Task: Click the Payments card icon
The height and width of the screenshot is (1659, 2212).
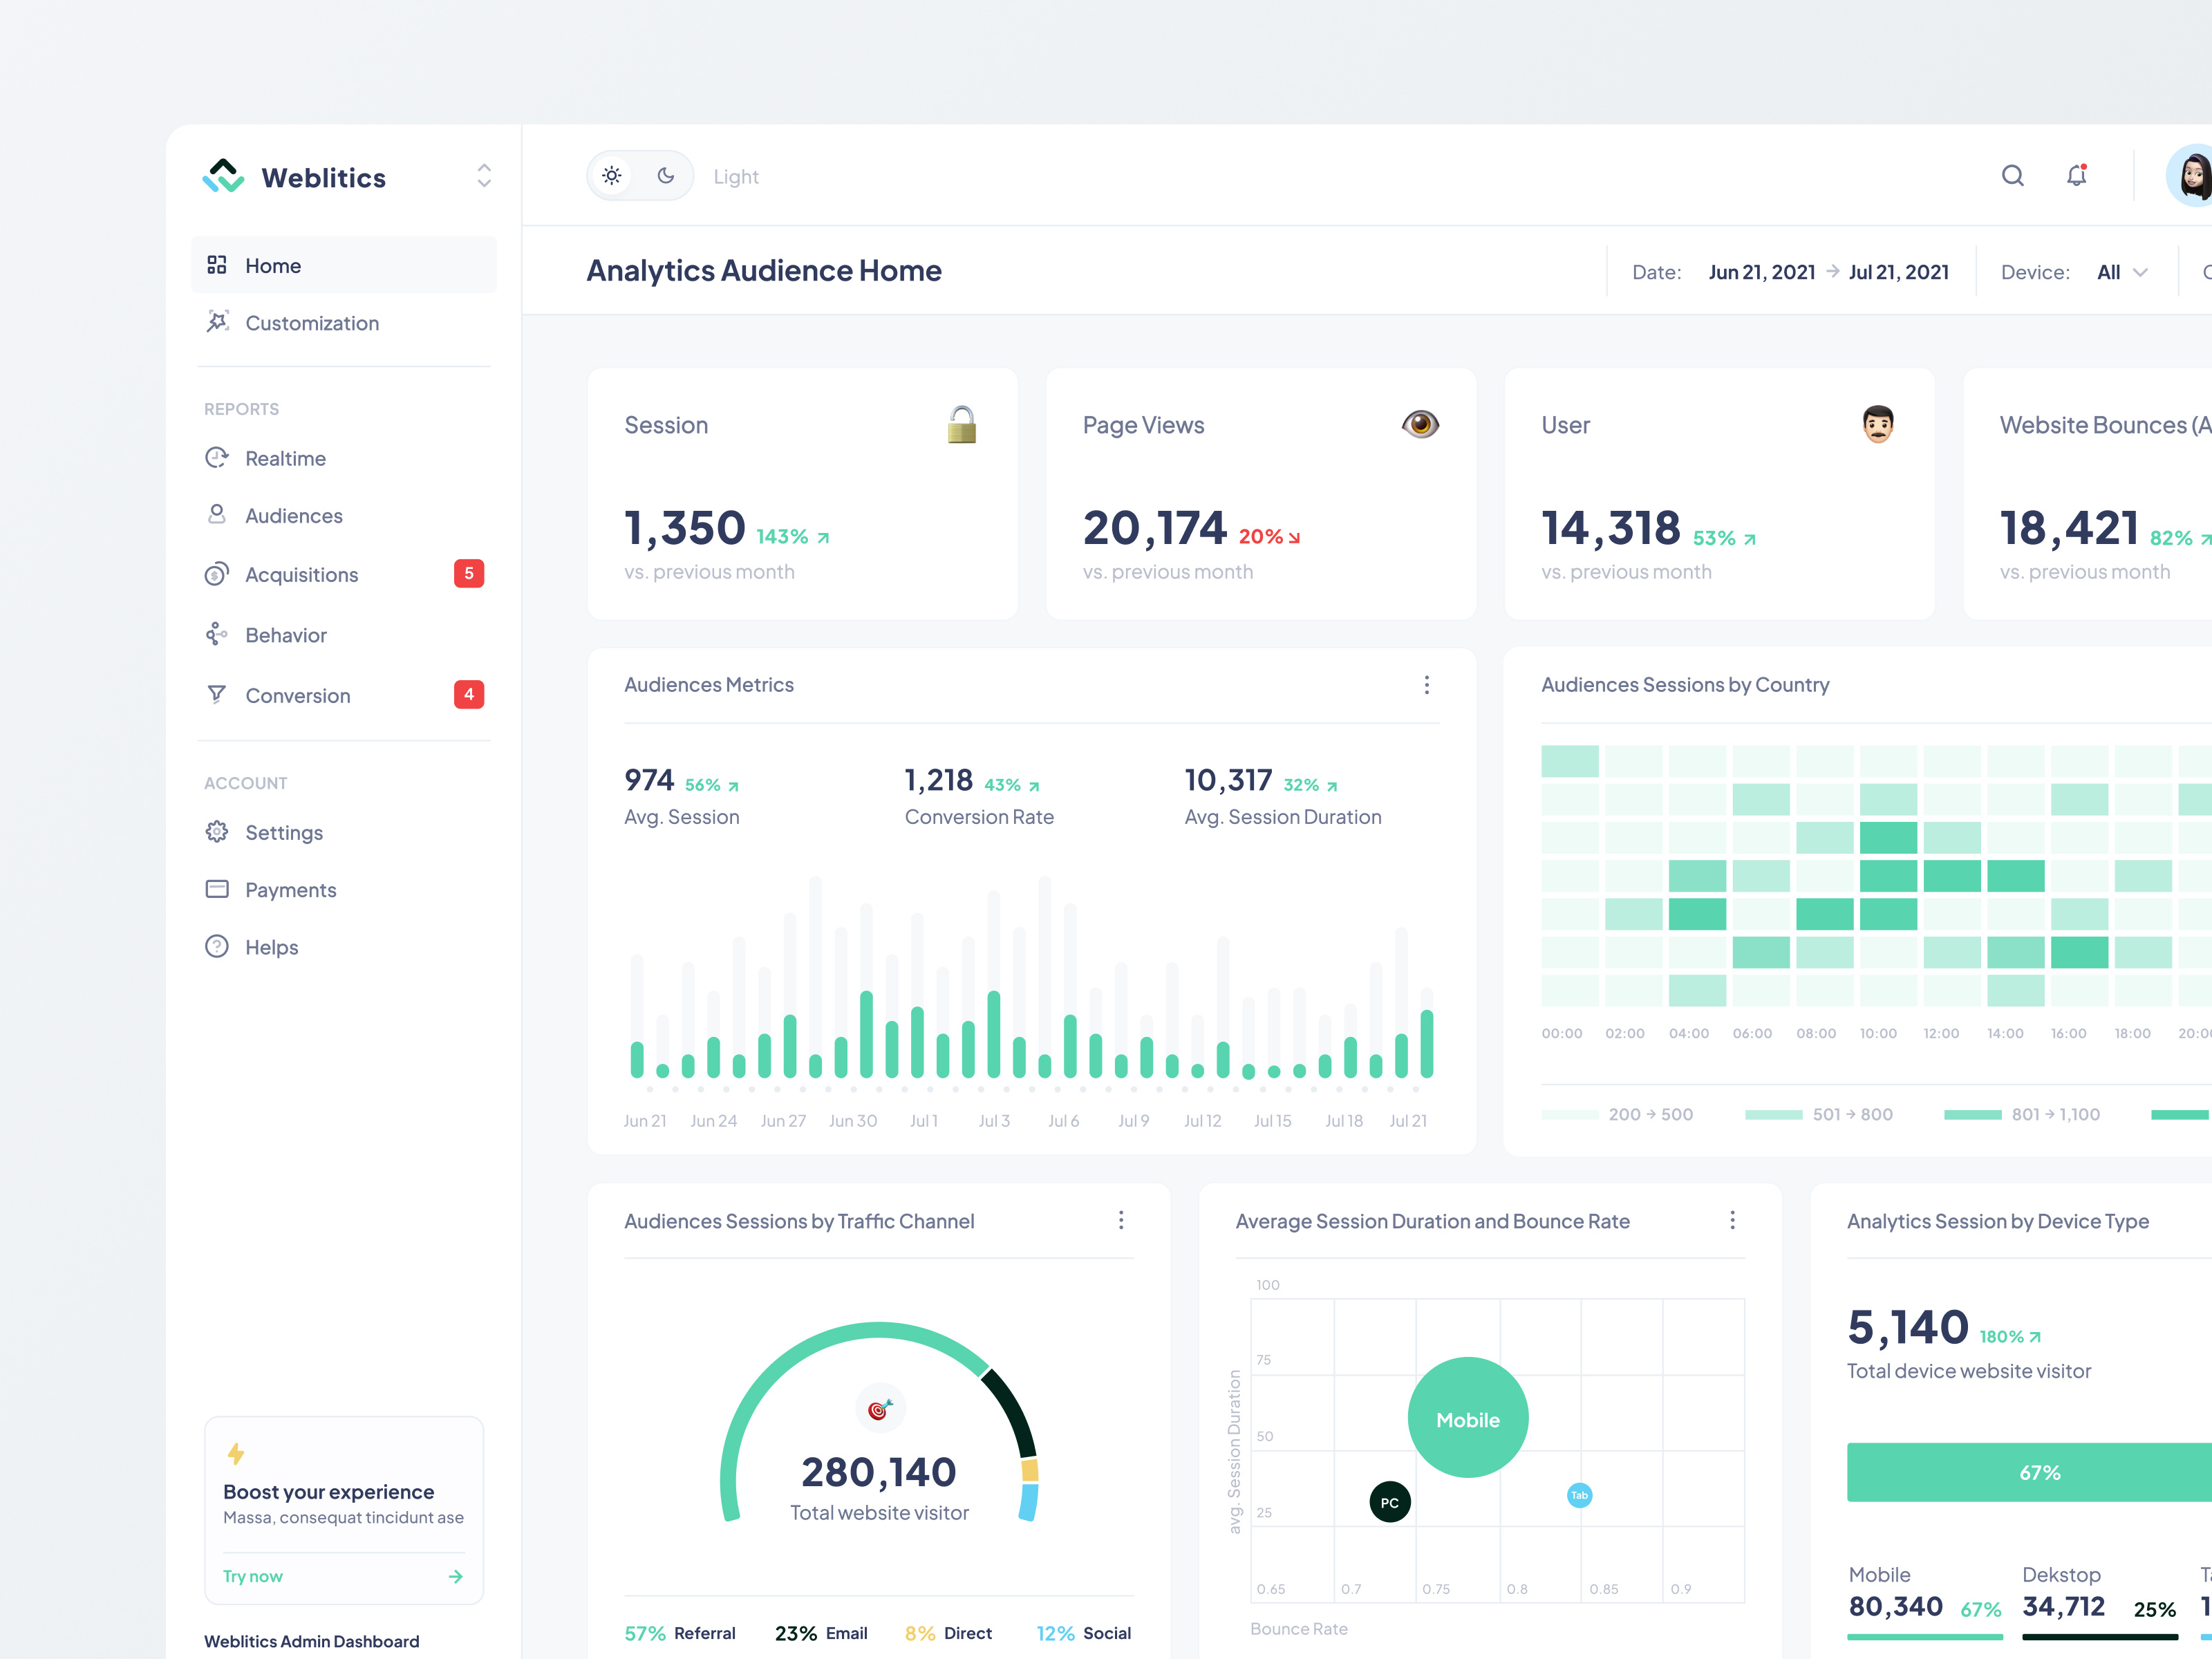Action: point(217,889)
